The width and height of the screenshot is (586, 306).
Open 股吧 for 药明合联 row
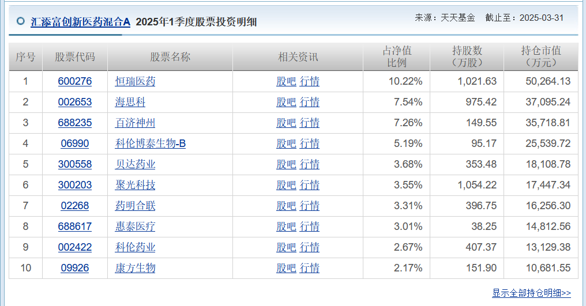(x=286, y=206)
